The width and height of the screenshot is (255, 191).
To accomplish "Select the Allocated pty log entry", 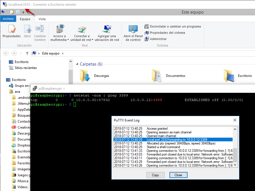I will [x=173, y=143].
